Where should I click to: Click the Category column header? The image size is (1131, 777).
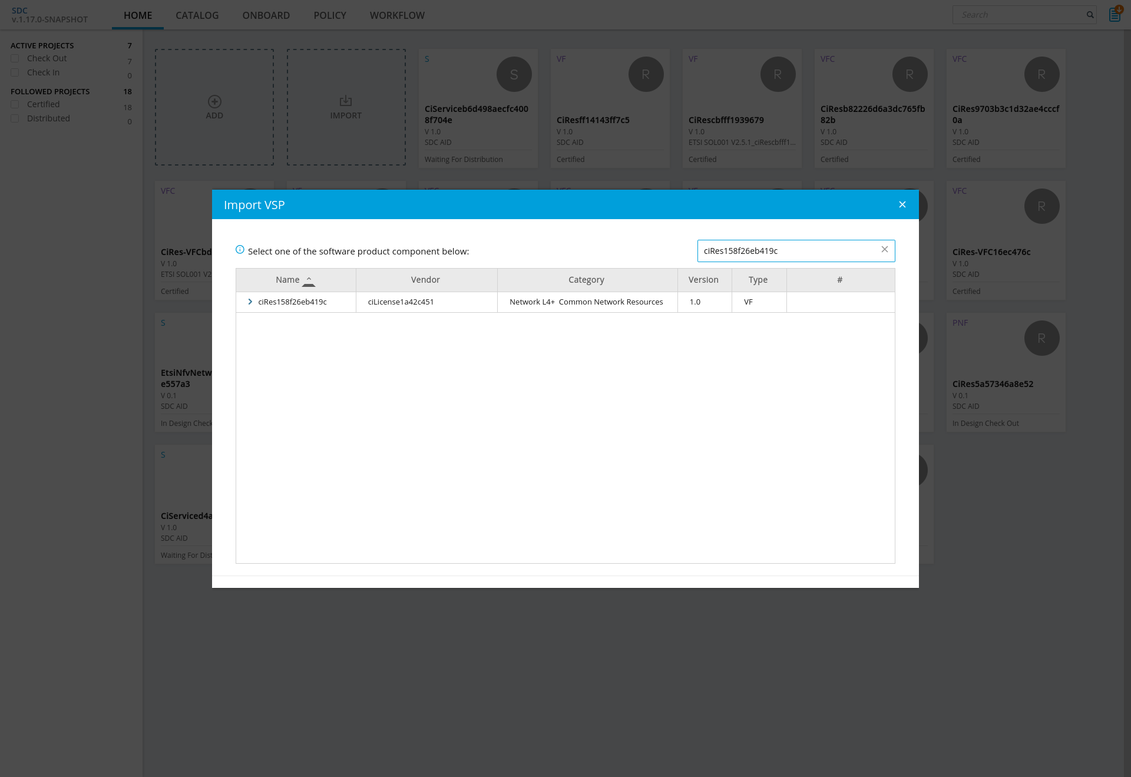coord(587,280)
